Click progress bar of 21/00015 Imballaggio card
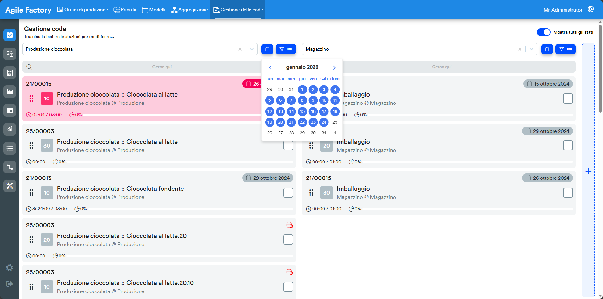This screenshot has height=299, width=603. click(x=468, y=209)
